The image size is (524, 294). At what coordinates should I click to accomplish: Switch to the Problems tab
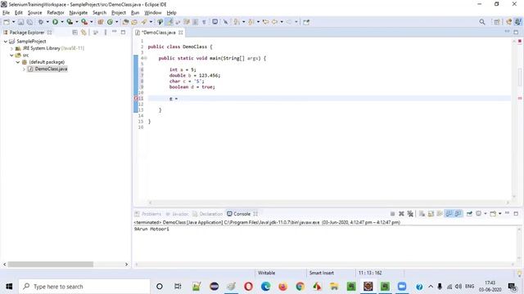click(147, 214)
